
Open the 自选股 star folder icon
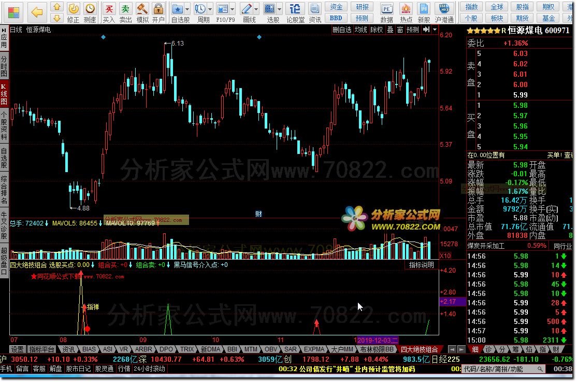click(177, 8)
